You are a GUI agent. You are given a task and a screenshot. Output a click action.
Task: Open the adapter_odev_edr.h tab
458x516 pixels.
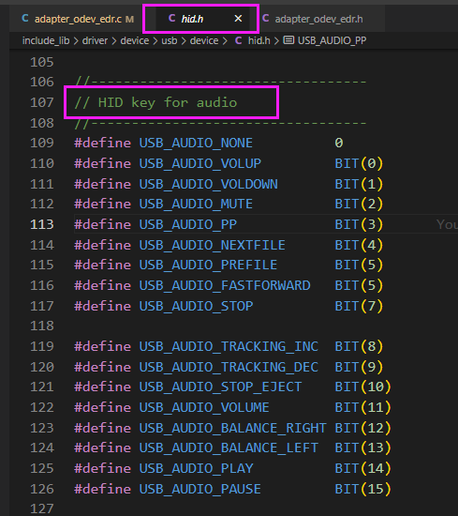pos(318,19)
